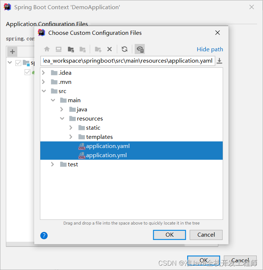Image resolution: width=263 pixels, height=270 pixels.
Task: Close the Spring Boot Context window
Action: (x=252, y=7)
